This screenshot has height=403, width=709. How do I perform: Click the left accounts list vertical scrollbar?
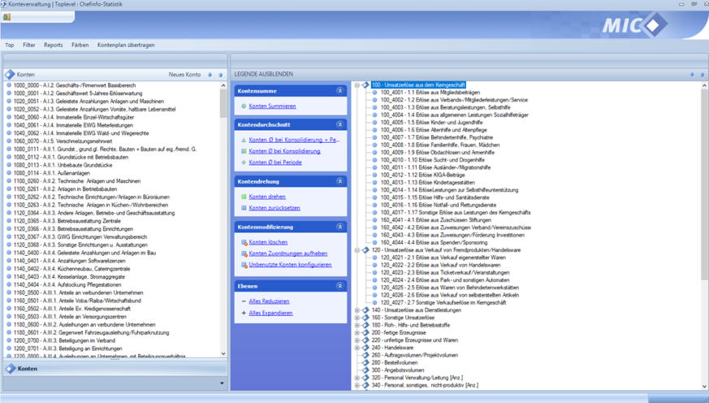tap(223, 219)
